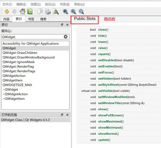The image size is (161, 148).
Task: Select QWidget::RenderFlags in the index list
Action: tap(19, 71)
